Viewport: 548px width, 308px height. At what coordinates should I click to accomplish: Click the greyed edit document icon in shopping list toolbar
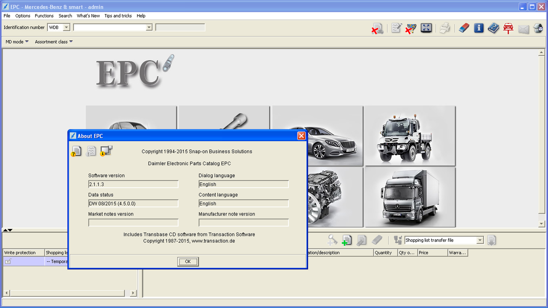point(361,240)
